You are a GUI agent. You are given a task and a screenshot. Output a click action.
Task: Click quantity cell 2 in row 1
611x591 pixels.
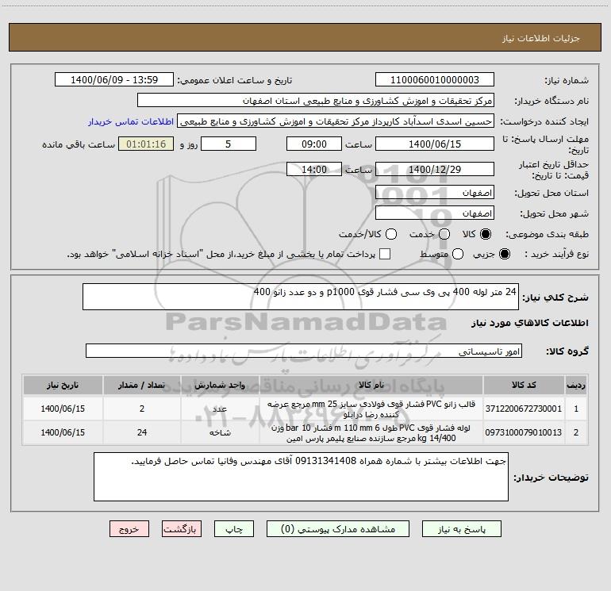pos(142,409)
